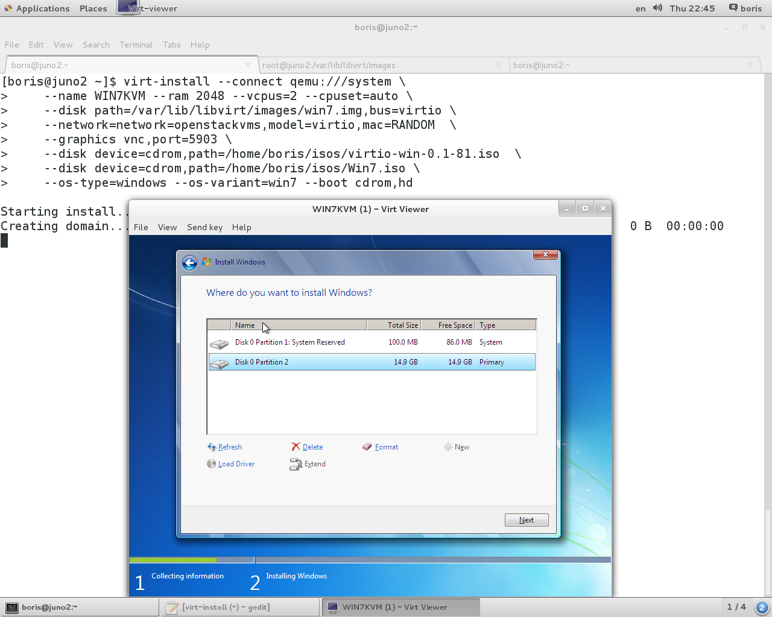Image resolution: width=772 pixels, height=617 pixels.
Task: Click the drive icon for Disk 0 Partition 2
Action: 219,364
